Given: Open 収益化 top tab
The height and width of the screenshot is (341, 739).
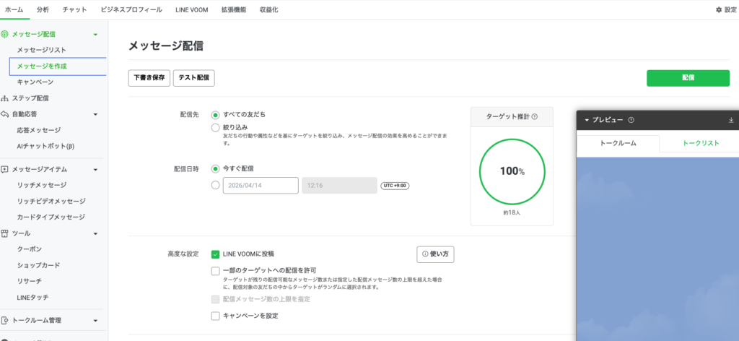Looking at the screenshot, I should coord(268,9).
